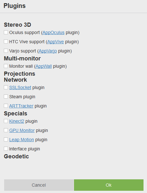The image size is (147, 193).
Task: Cancel the Plugins dialog
Action: (39, 185)
